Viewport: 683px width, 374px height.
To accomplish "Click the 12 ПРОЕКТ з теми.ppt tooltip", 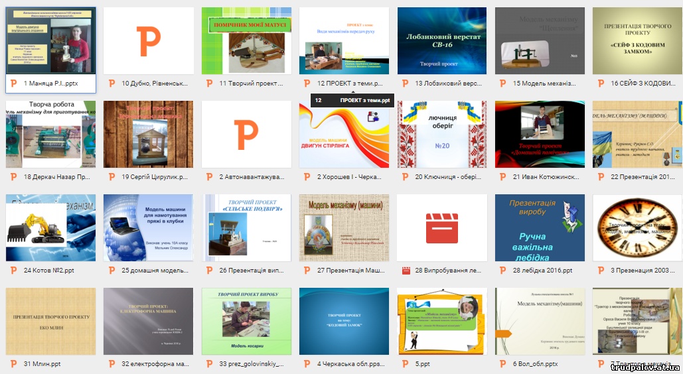I will (352, 100).
